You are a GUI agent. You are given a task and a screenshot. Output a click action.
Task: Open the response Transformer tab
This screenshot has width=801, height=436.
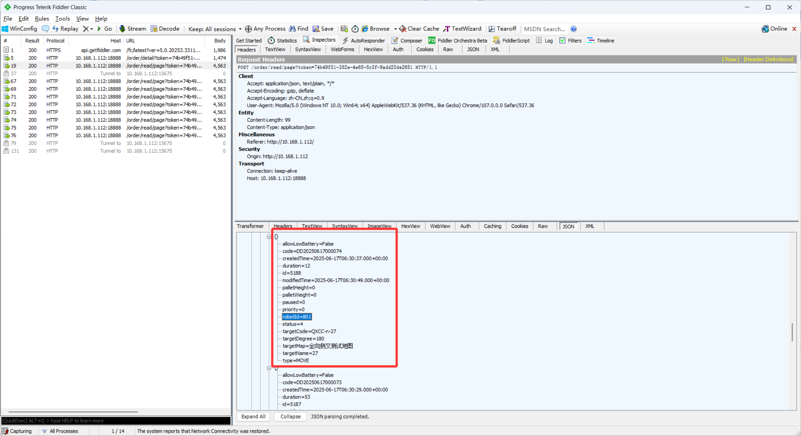click(250, 226)
